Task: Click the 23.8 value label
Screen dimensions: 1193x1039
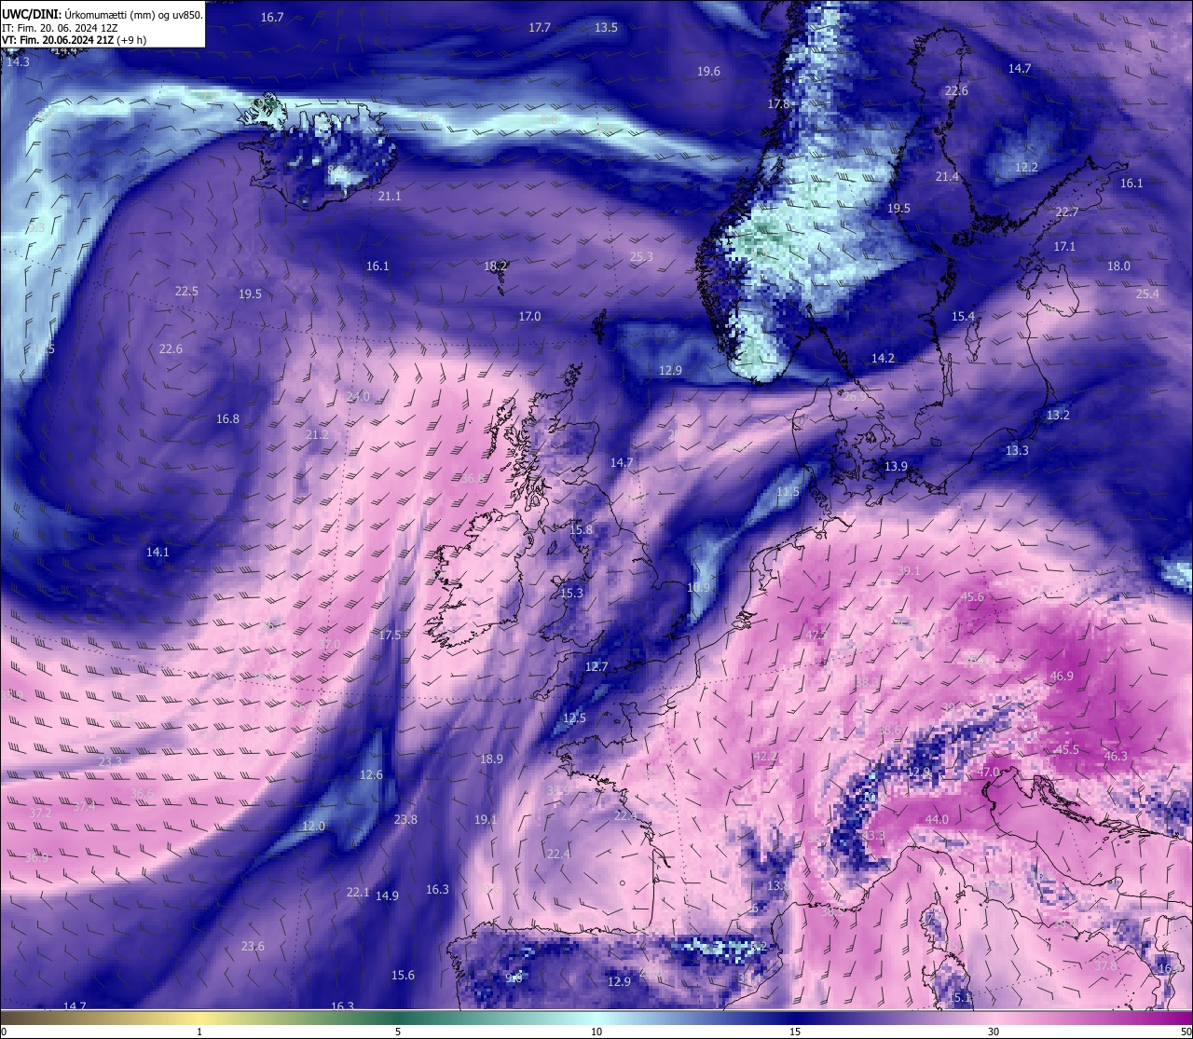Action: (405, 820)
